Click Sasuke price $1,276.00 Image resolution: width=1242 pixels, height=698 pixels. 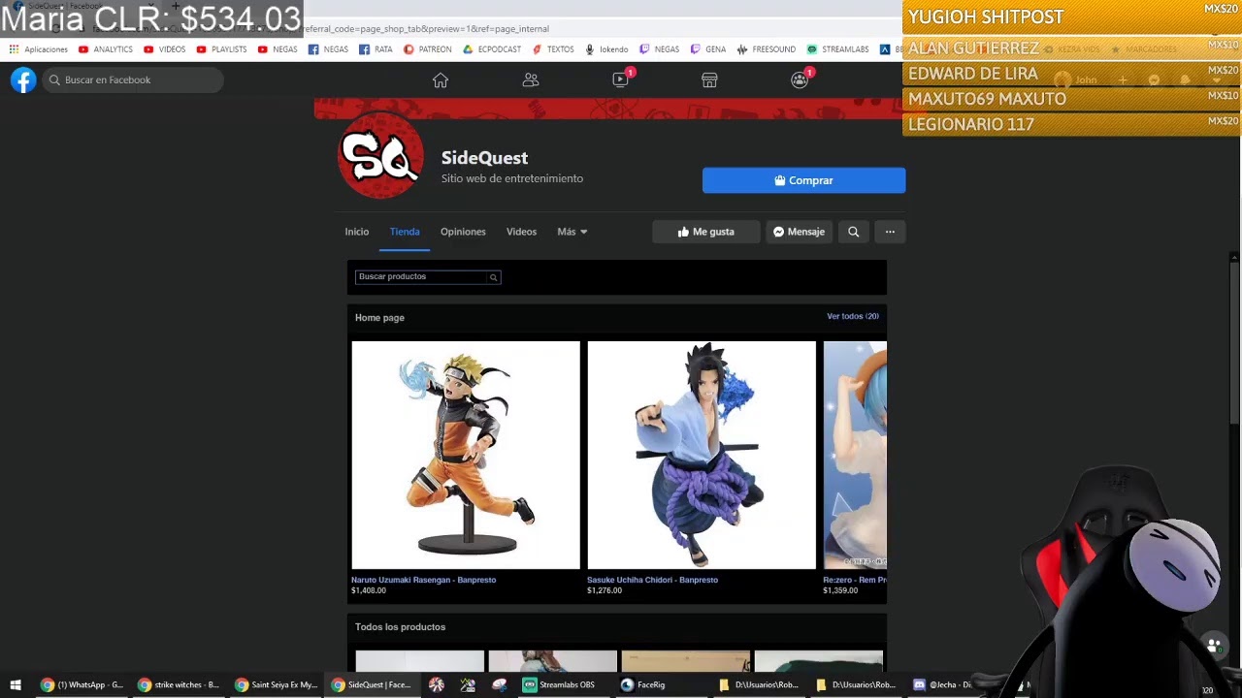(x=605, y=590)
